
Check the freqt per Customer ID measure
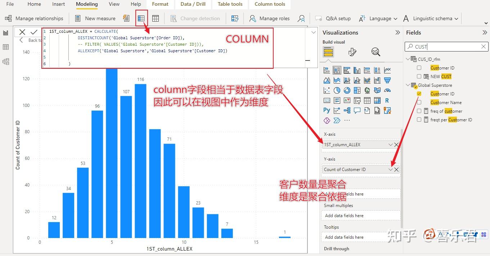coord(419,120)
